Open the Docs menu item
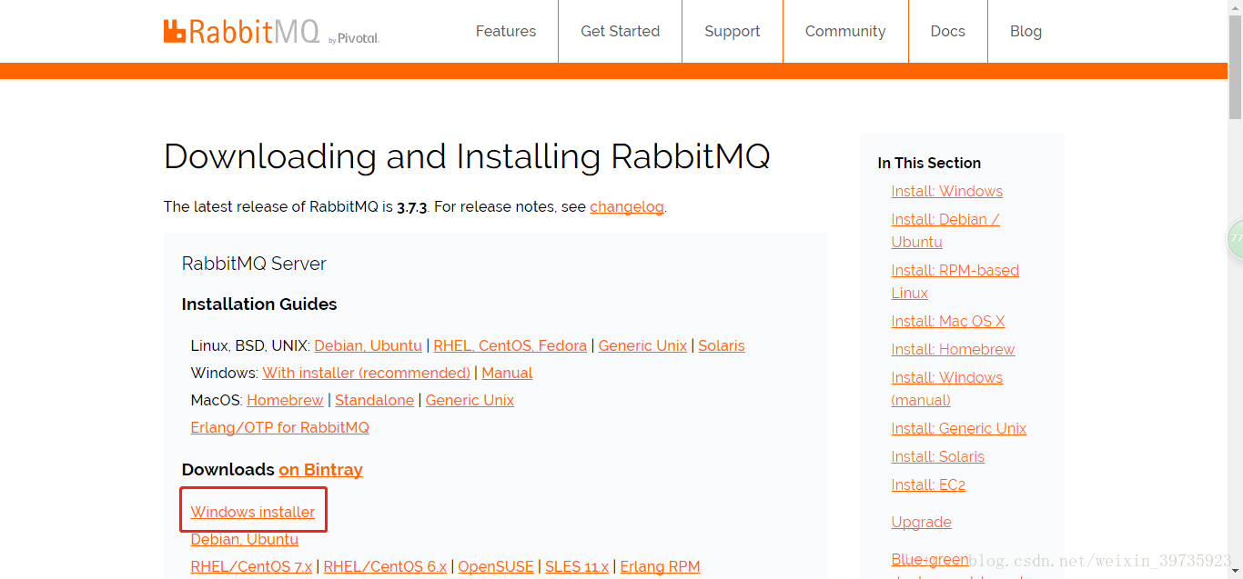Image resolution: width=1243 pixels, height=579 pixels. [x=948, y=31]
